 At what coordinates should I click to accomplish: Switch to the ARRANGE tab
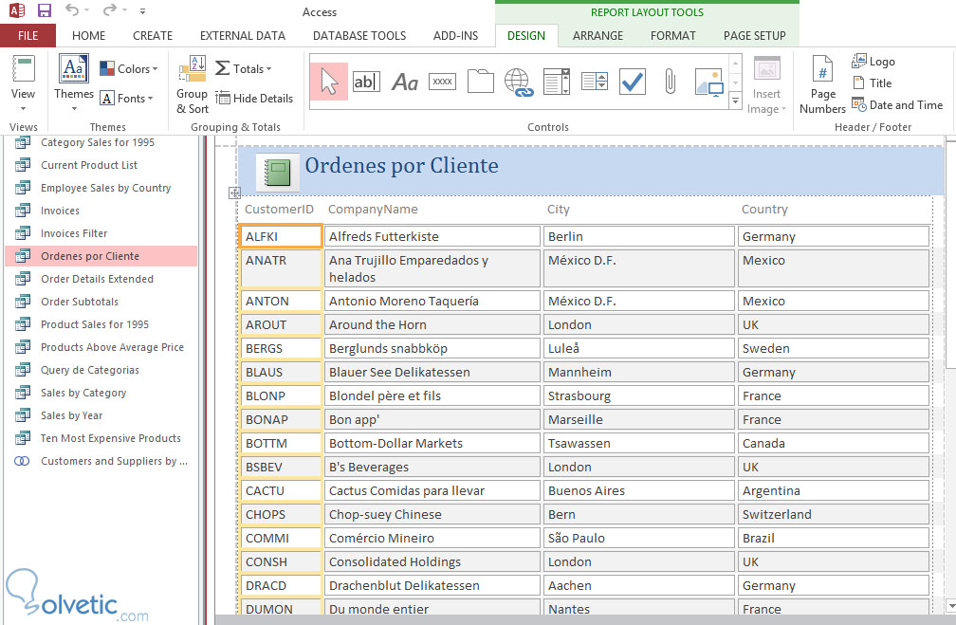[x=597, y=36]
